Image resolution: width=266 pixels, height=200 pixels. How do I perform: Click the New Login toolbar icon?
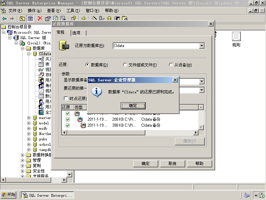point(117,19)
